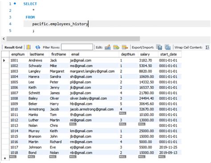Click the lastName column header
The width and height of the screenshot is (211, 163).
pyautogui.click(x=37, y=54)
